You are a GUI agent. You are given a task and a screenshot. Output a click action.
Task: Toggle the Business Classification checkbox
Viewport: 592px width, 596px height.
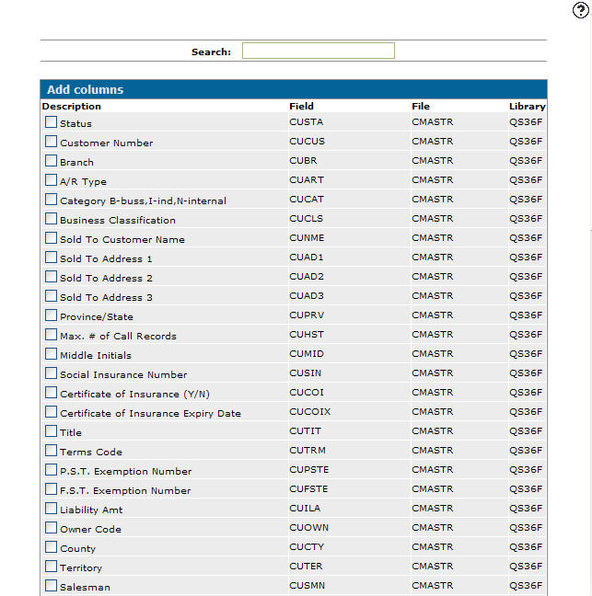(51, 219)
